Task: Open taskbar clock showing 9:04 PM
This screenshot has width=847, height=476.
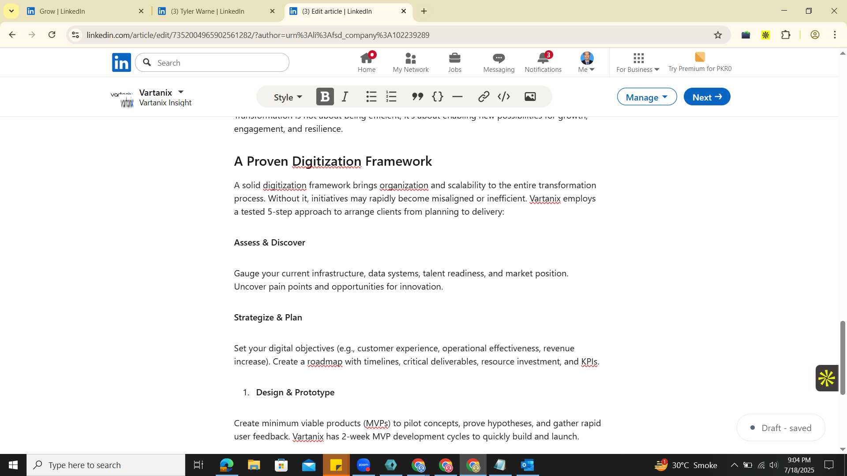Action: click(799, 465)
